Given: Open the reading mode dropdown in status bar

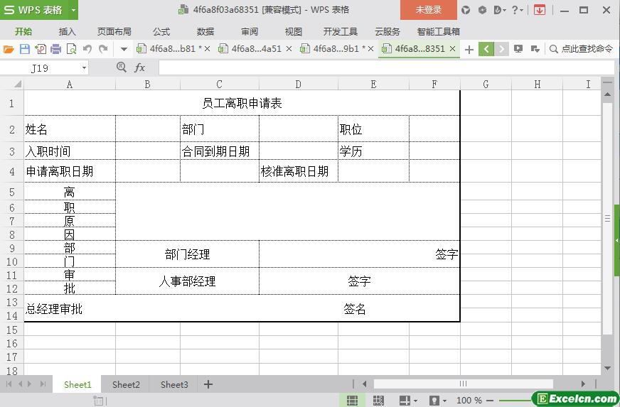Looking at the screenshot, I should click(415, 401).
